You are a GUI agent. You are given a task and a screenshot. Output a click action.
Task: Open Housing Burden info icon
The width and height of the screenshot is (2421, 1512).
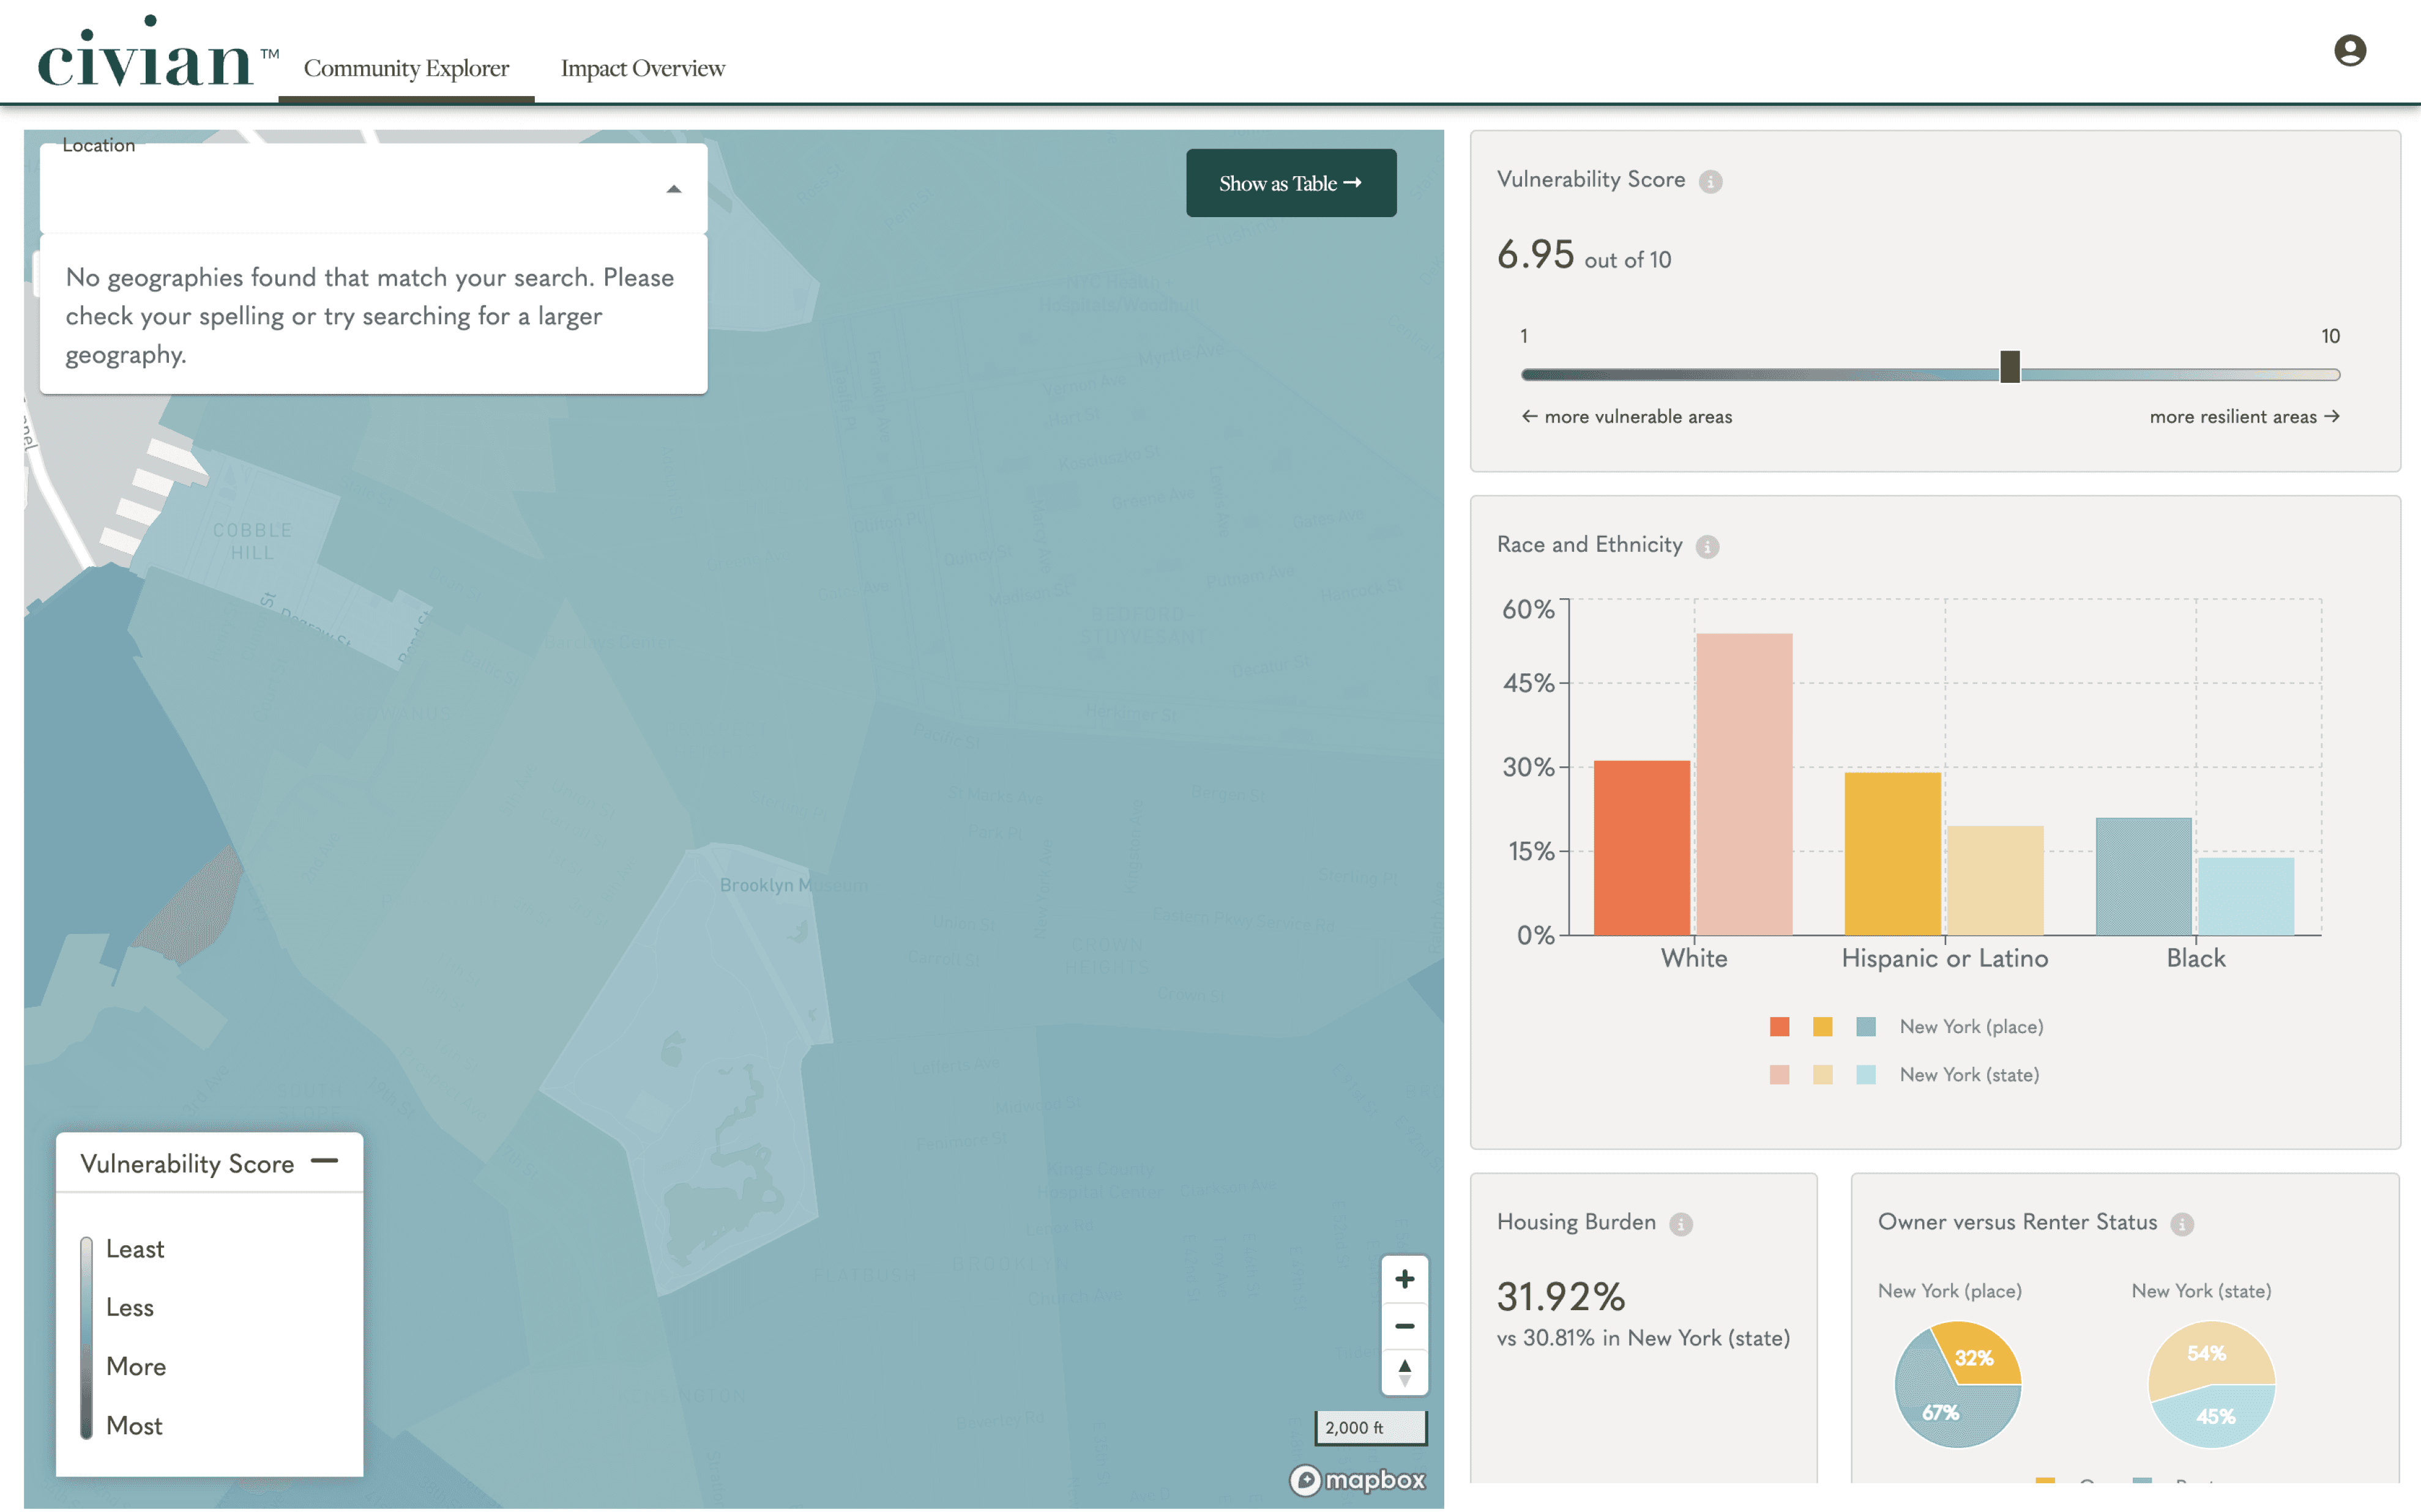[x=1681, y=1224]
